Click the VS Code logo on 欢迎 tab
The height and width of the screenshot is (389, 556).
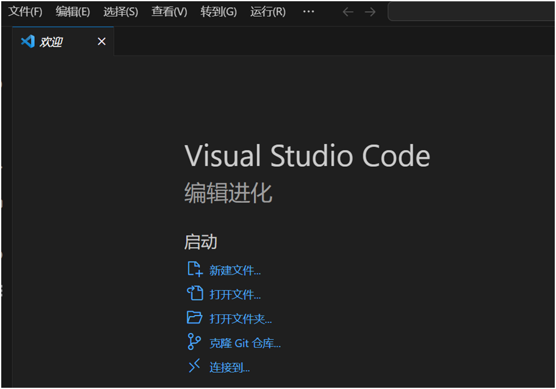(x=27, y=42)
